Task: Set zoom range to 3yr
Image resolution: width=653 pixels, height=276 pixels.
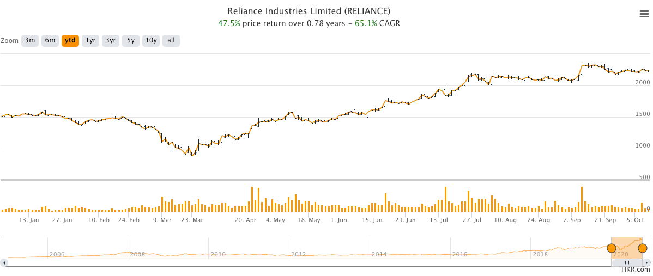Action: 110,40
